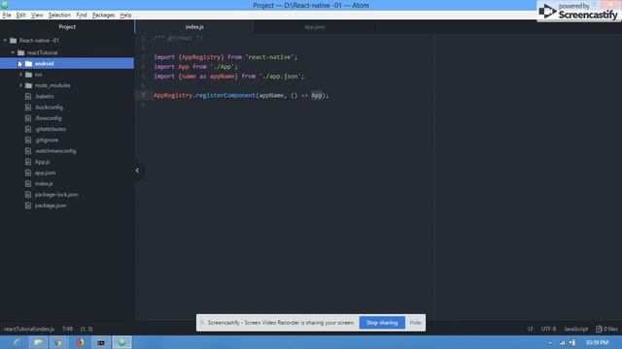Click the reactTutorial folder icon
Screen dimensions: 622x349
pos(20,52)
